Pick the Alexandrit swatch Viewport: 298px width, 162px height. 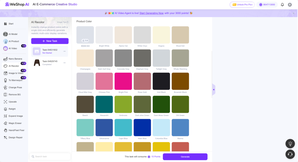coord(104,104)
